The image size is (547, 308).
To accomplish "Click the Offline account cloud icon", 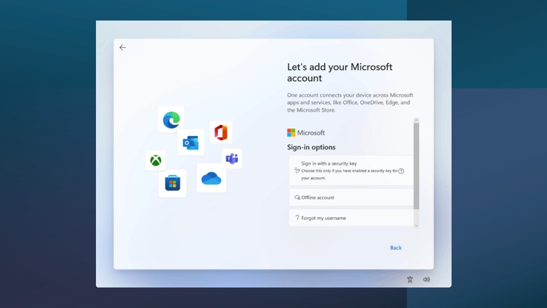I will 297,198.
